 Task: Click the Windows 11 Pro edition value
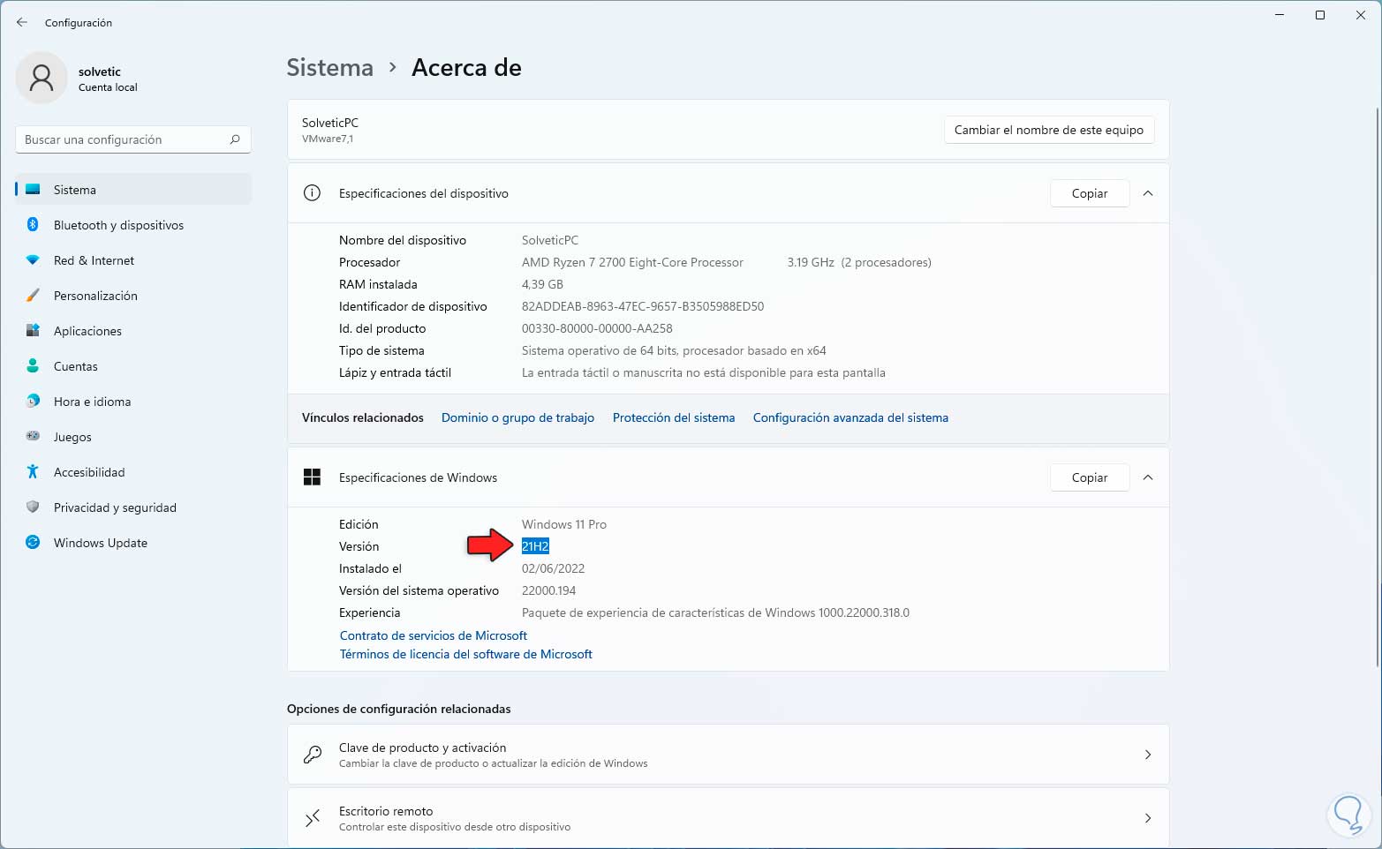pyautogui.click(x=564, y=524)
